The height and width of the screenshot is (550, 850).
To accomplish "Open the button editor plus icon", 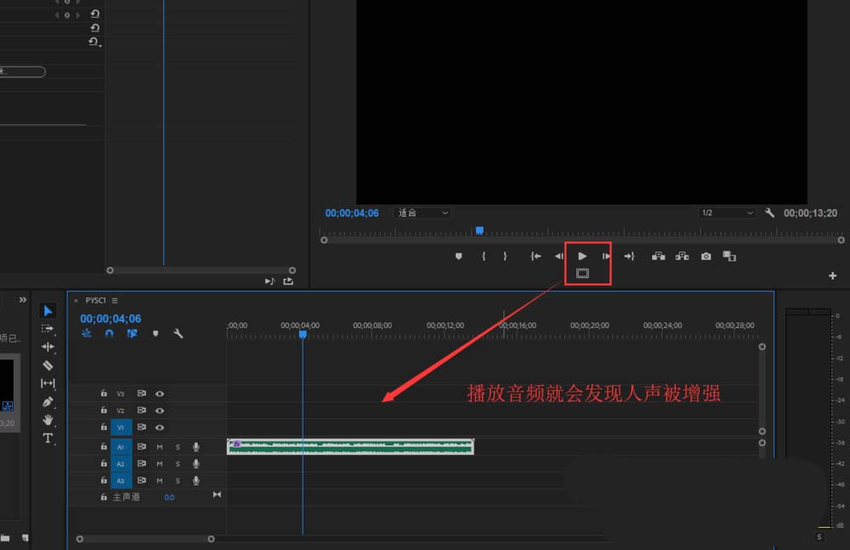I will 833,276.
